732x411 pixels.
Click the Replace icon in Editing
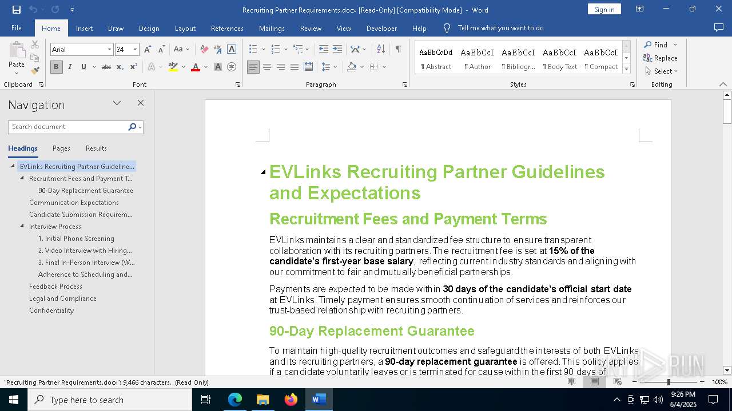[x=661, y=58]
